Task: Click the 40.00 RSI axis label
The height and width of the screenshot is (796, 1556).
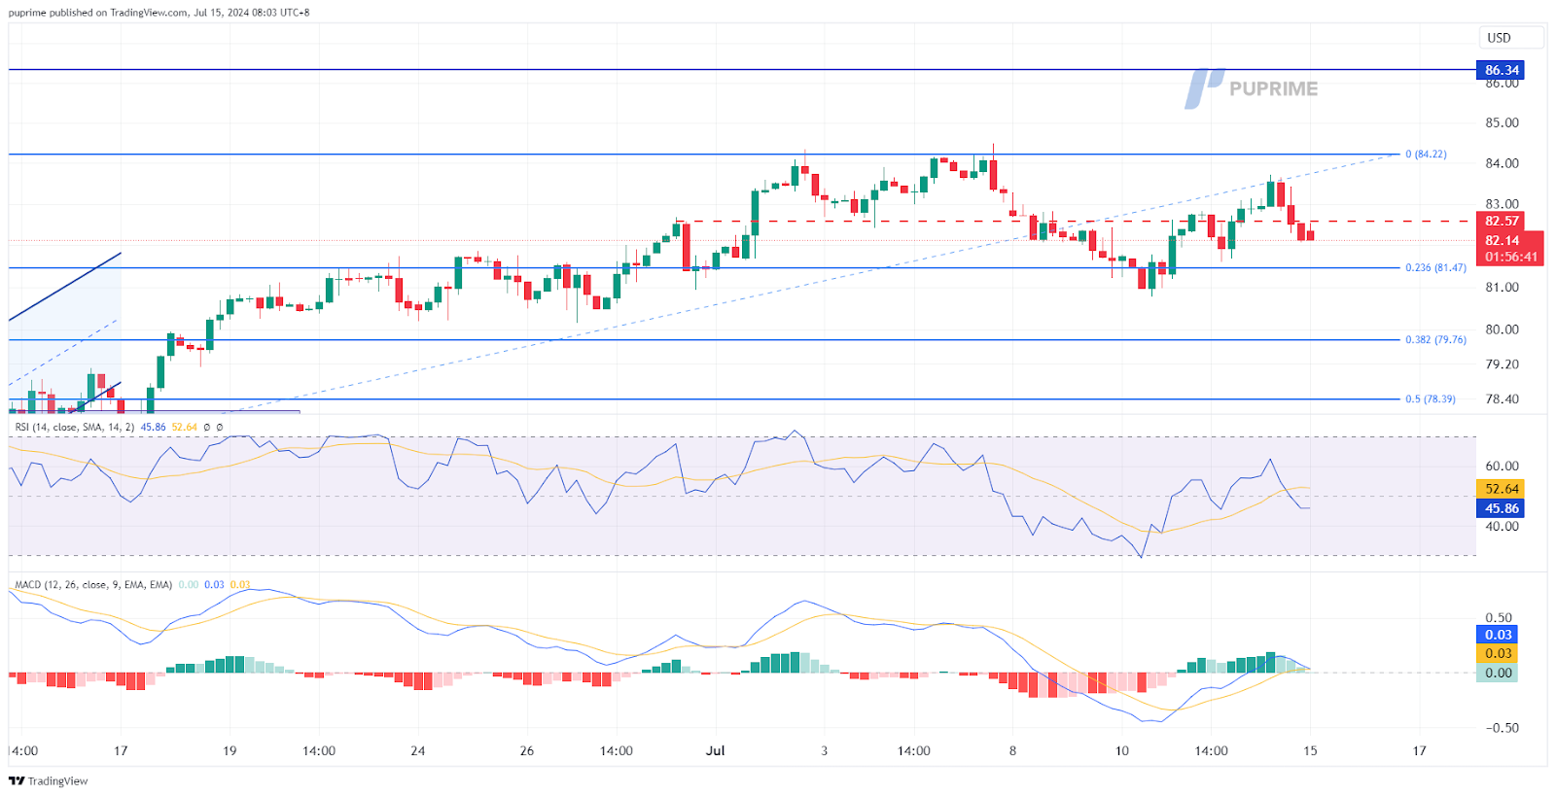Action: pyautogui.click(x=1502, y=527)
